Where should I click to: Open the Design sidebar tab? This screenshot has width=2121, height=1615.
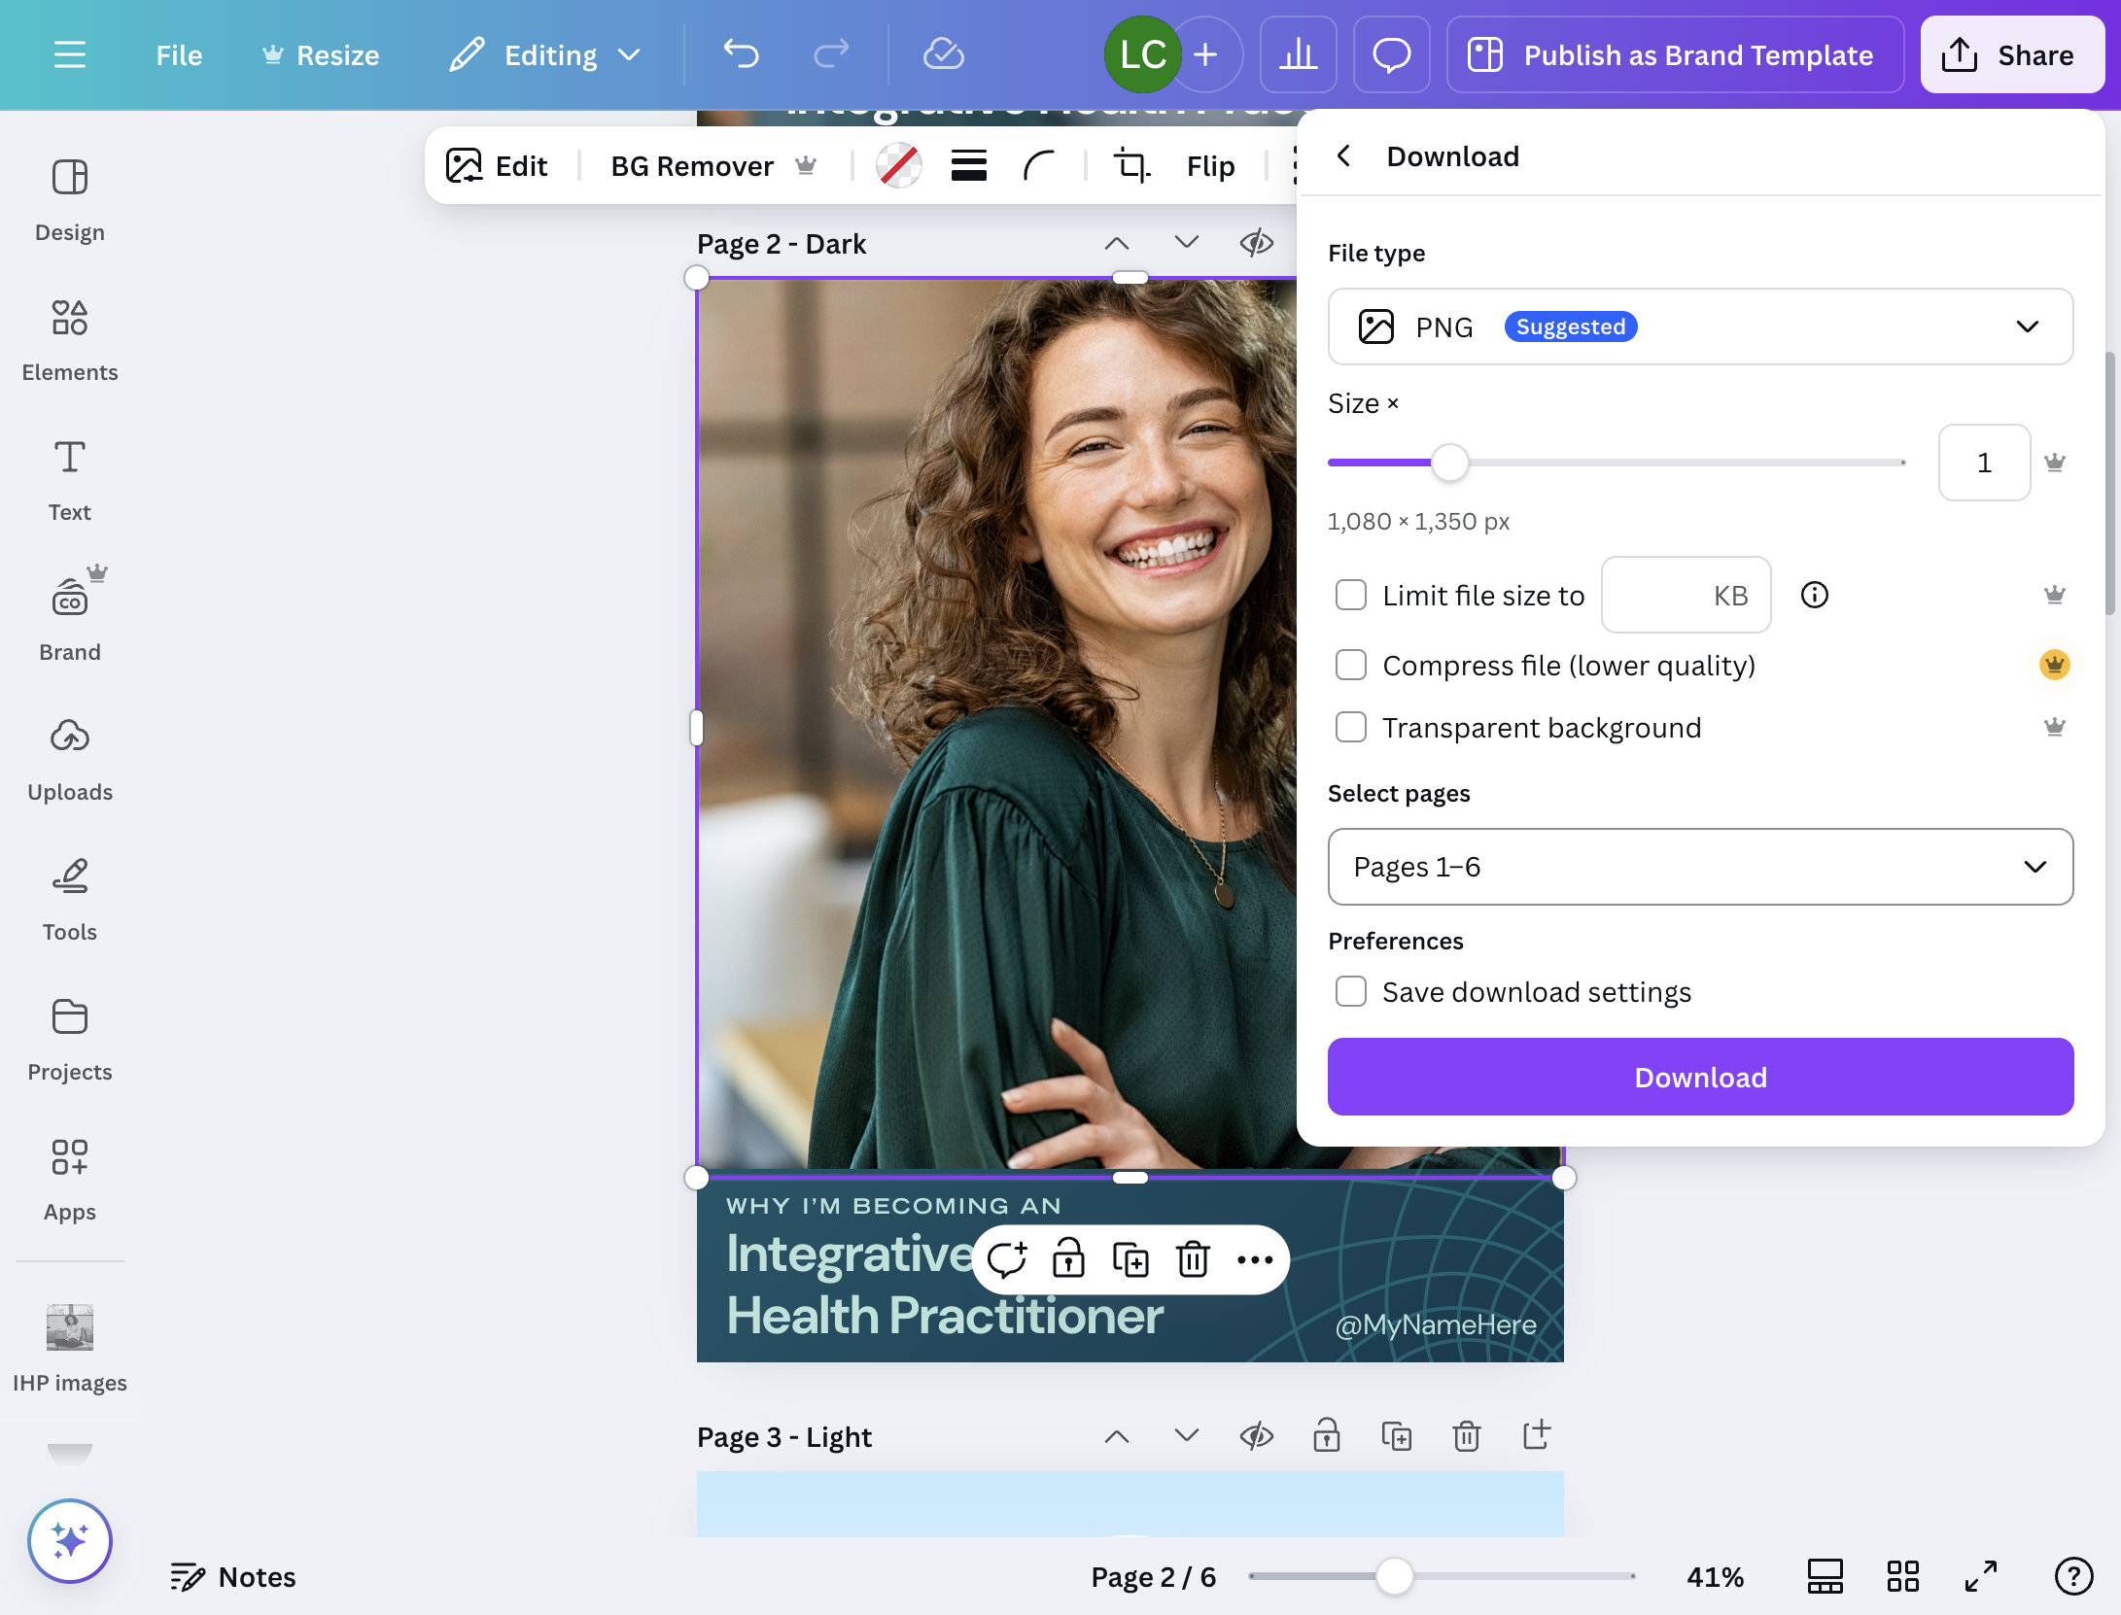(70, 201)
